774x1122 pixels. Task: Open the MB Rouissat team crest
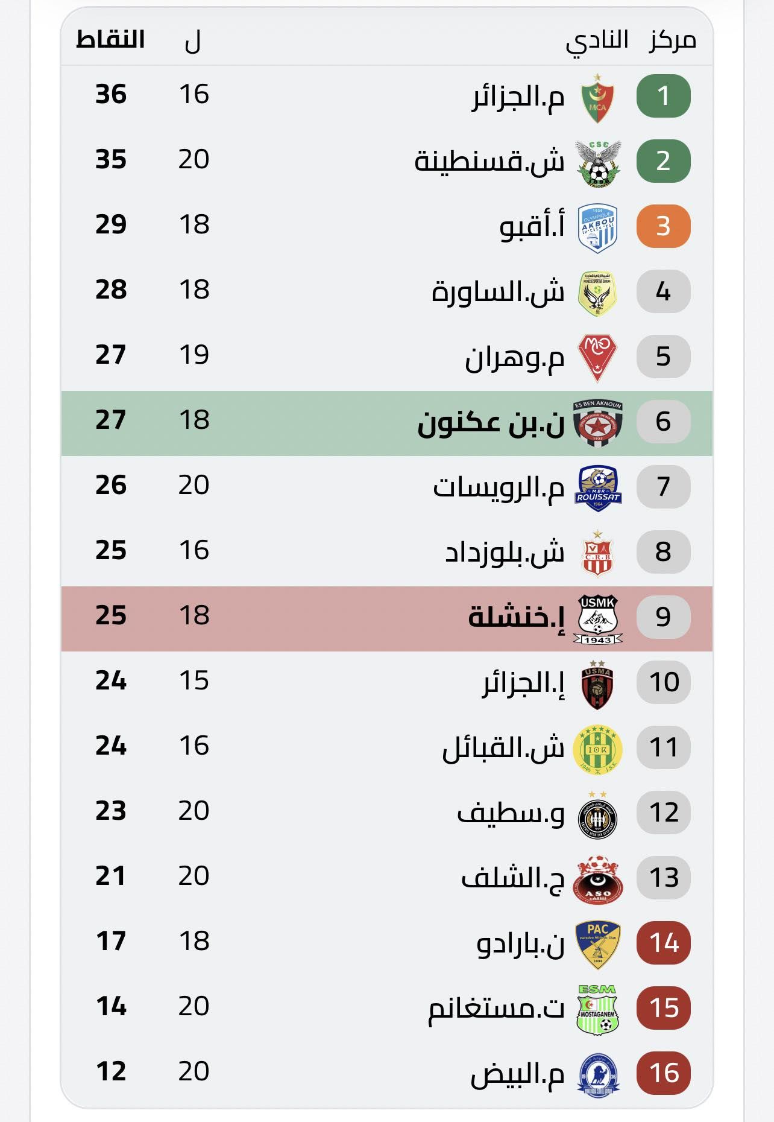pyautogui.click(x=597, y=487)
